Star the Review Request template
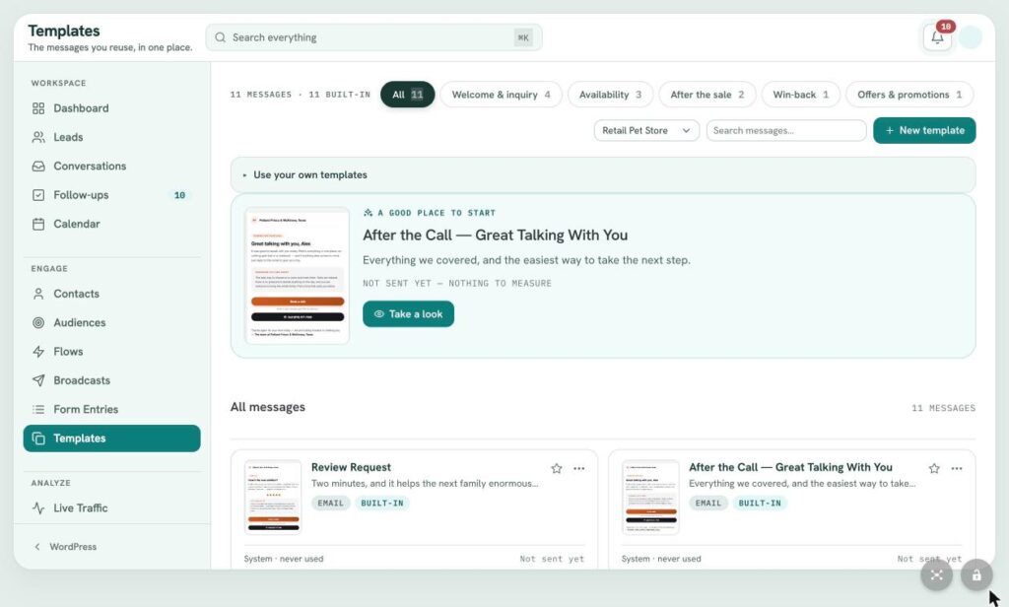Screen dimensions: 1009x607 coord(557,469)
